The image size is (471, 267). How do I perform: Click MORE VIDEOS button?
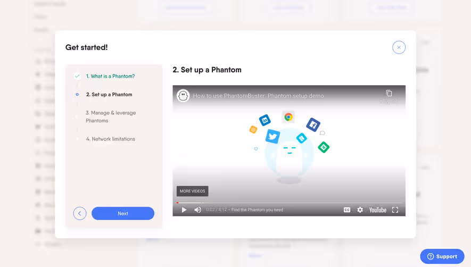[192, 191]
